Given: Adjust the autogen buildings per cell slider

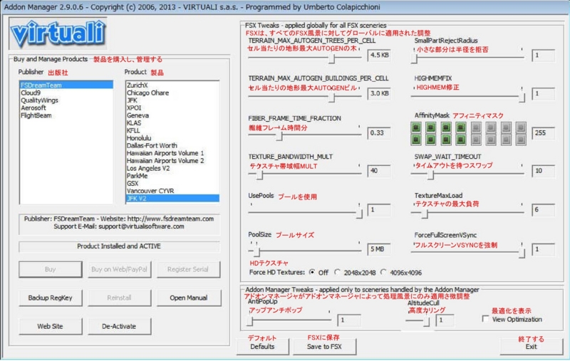Looking at the screenshot, I should 331,97.
